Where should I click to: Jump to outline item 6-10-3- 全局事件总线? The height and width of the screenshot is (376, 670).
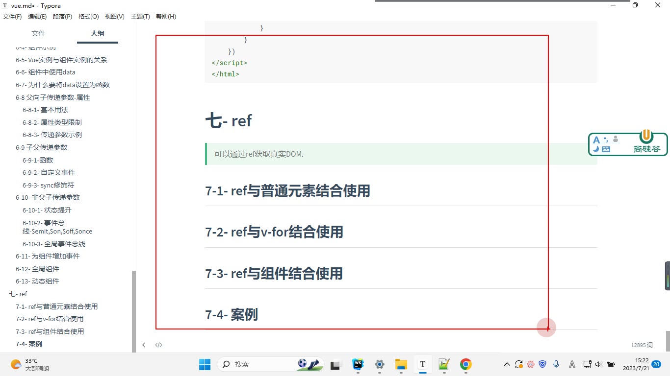coord(54,244)
